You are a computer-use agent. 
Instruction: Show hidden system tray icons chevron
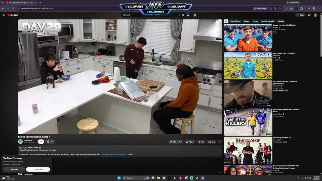[298, 178]
